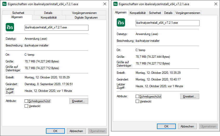Open Vorgängerversionen tab in left dialog
Screen dimensions: 220x136
pos(84,13)
